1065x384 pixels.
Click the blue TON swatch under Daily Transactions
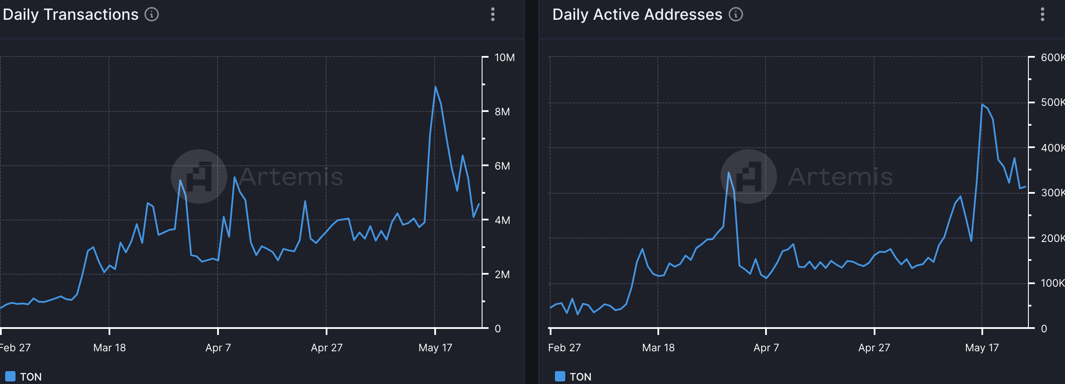click(x=10, y=376)
